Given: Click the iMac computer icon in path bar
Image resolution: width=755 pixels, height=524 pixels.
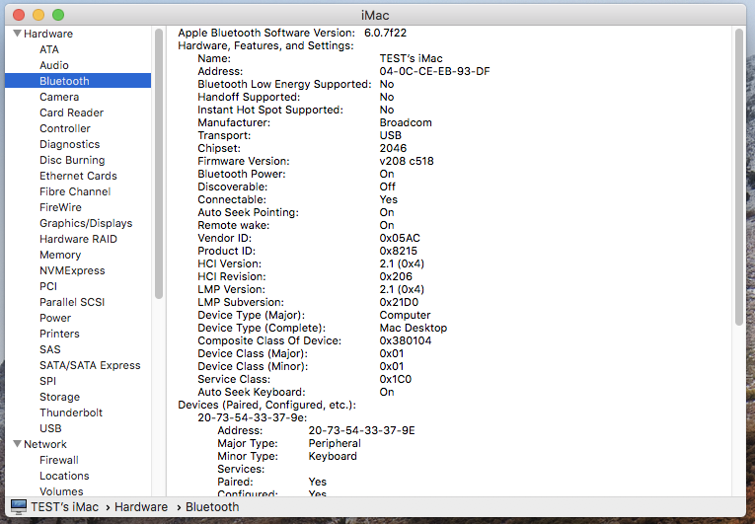Looking at the screenshot, I should click(x=19, y=506).
